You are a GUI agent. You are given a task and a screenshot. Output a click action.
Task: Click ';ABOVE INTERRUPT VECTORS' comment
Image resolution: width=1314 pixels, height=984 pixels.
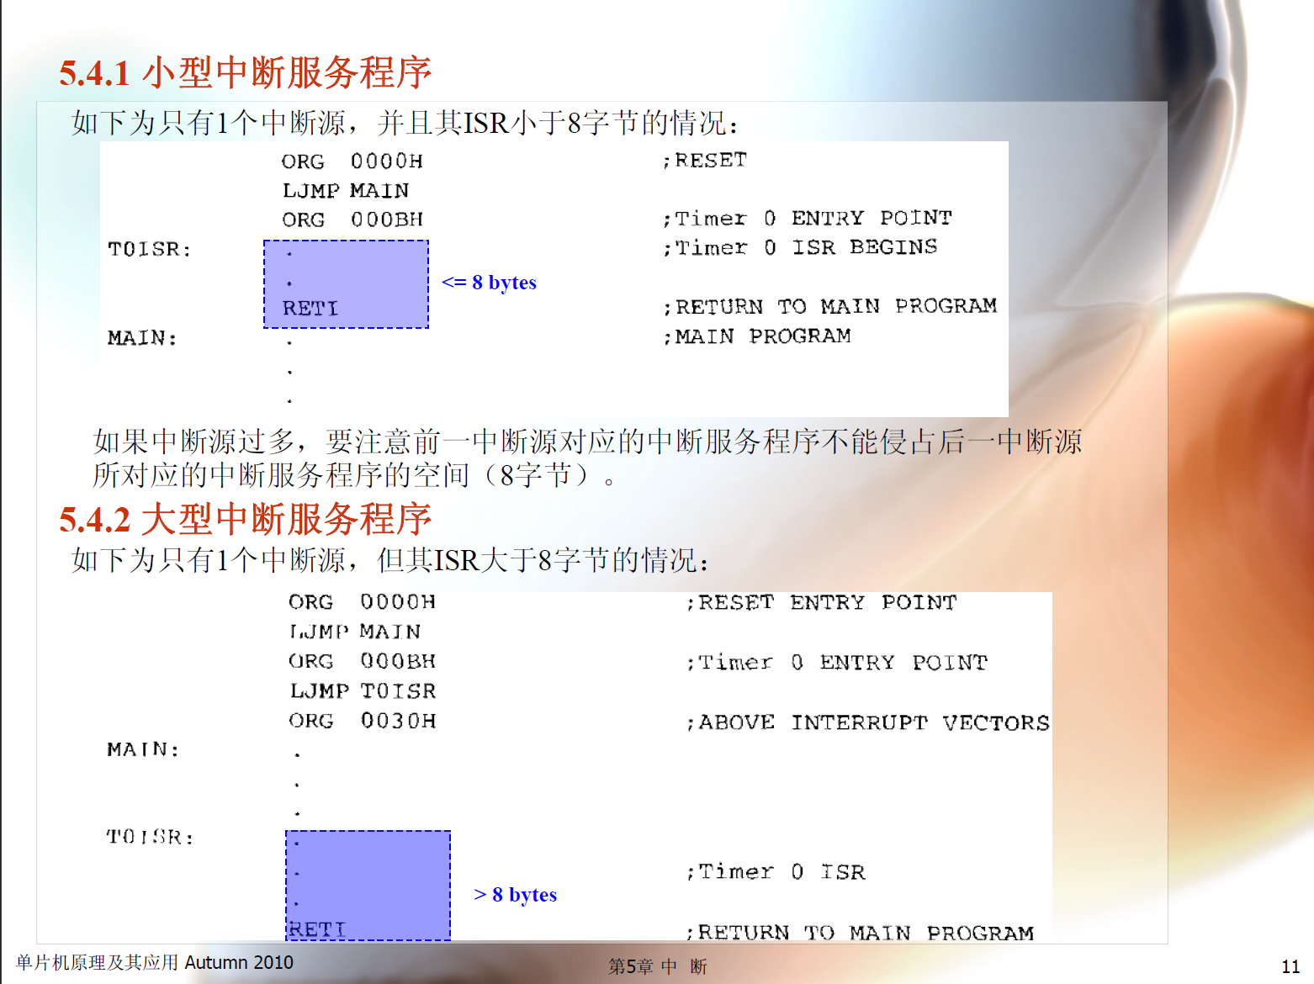pos(868,723)
